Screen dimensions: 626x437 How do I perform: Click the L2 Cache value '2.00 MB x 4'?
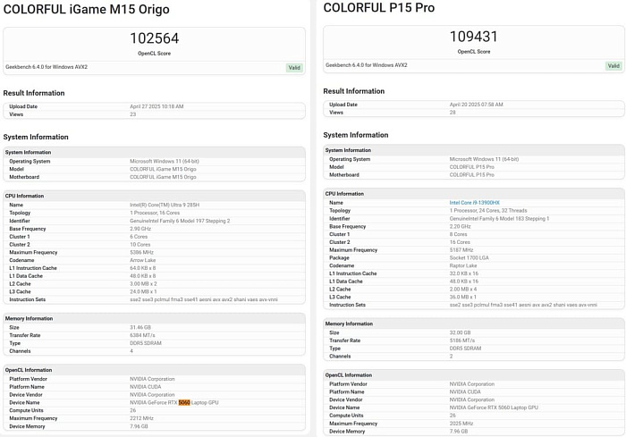[463, 290]
